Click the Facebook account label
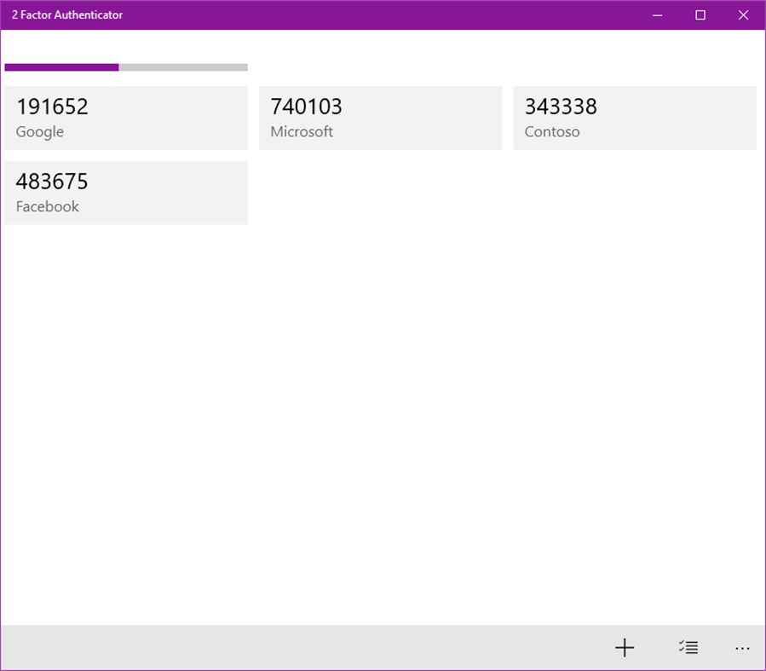This screenshot has width=766, height=671. click(x=48, y=206)
